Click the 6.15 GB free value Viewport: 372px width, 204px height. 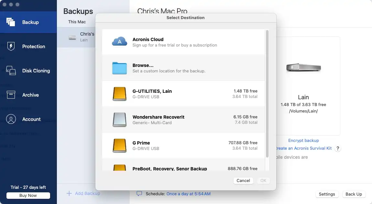(245, 117)
